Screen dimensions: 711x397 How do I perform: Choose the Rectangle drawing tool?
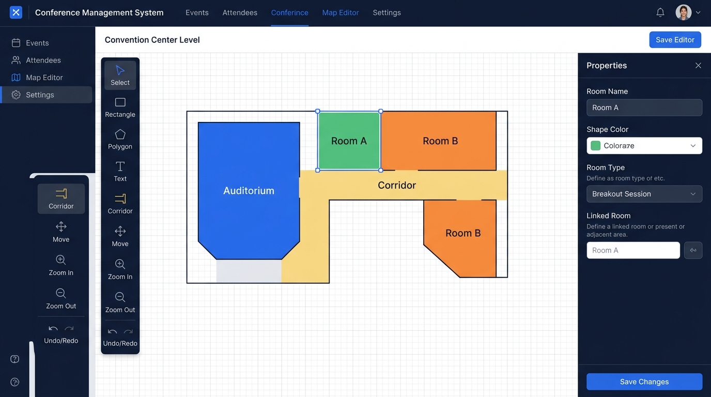coord(120,108)
